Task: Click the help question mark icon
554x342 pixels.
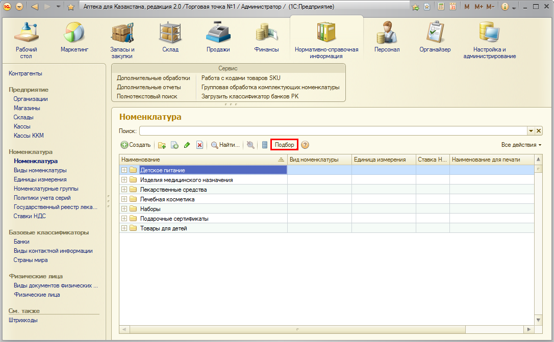Action: [x=305, y=145]
